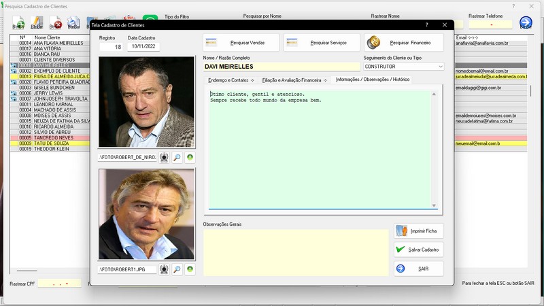Click the upper client photo thumbnail
The height and width of the screenshot is (306, 544).
point(146,102)
